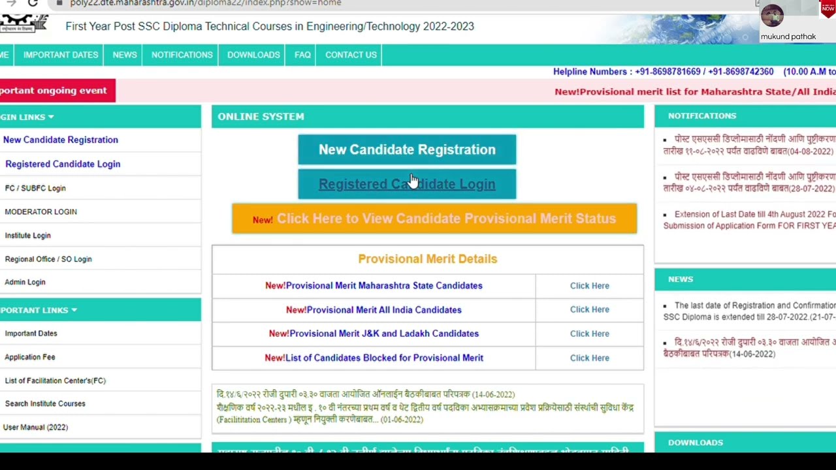Click View Candidate Provisional Merit Status button

434,219
